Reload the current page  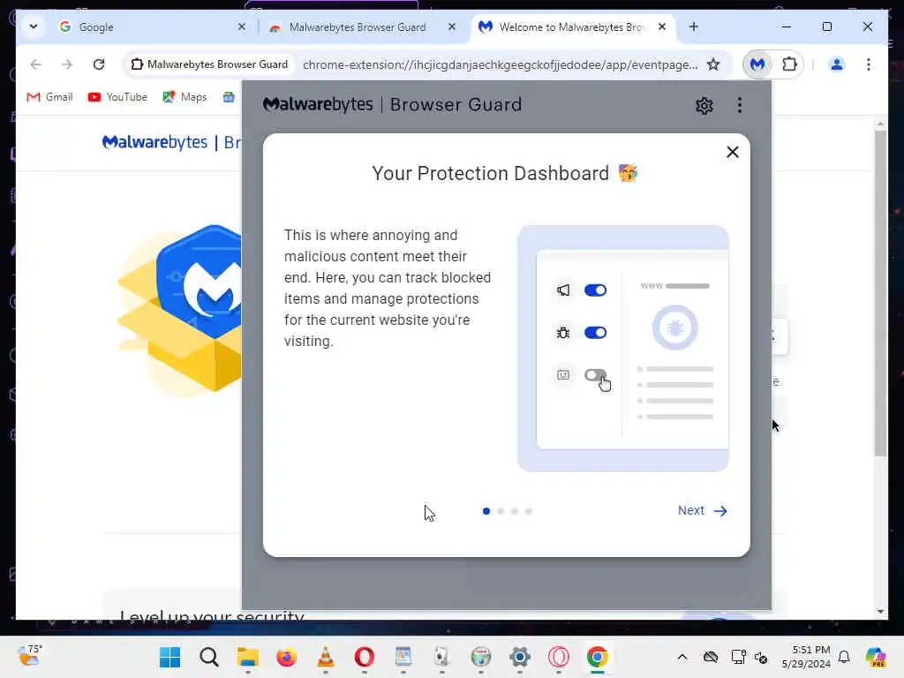tap(99, 64)
